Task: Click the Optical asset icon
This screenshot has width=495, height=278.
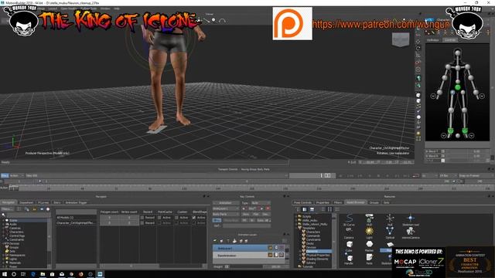Action: (x=390, y=232)
